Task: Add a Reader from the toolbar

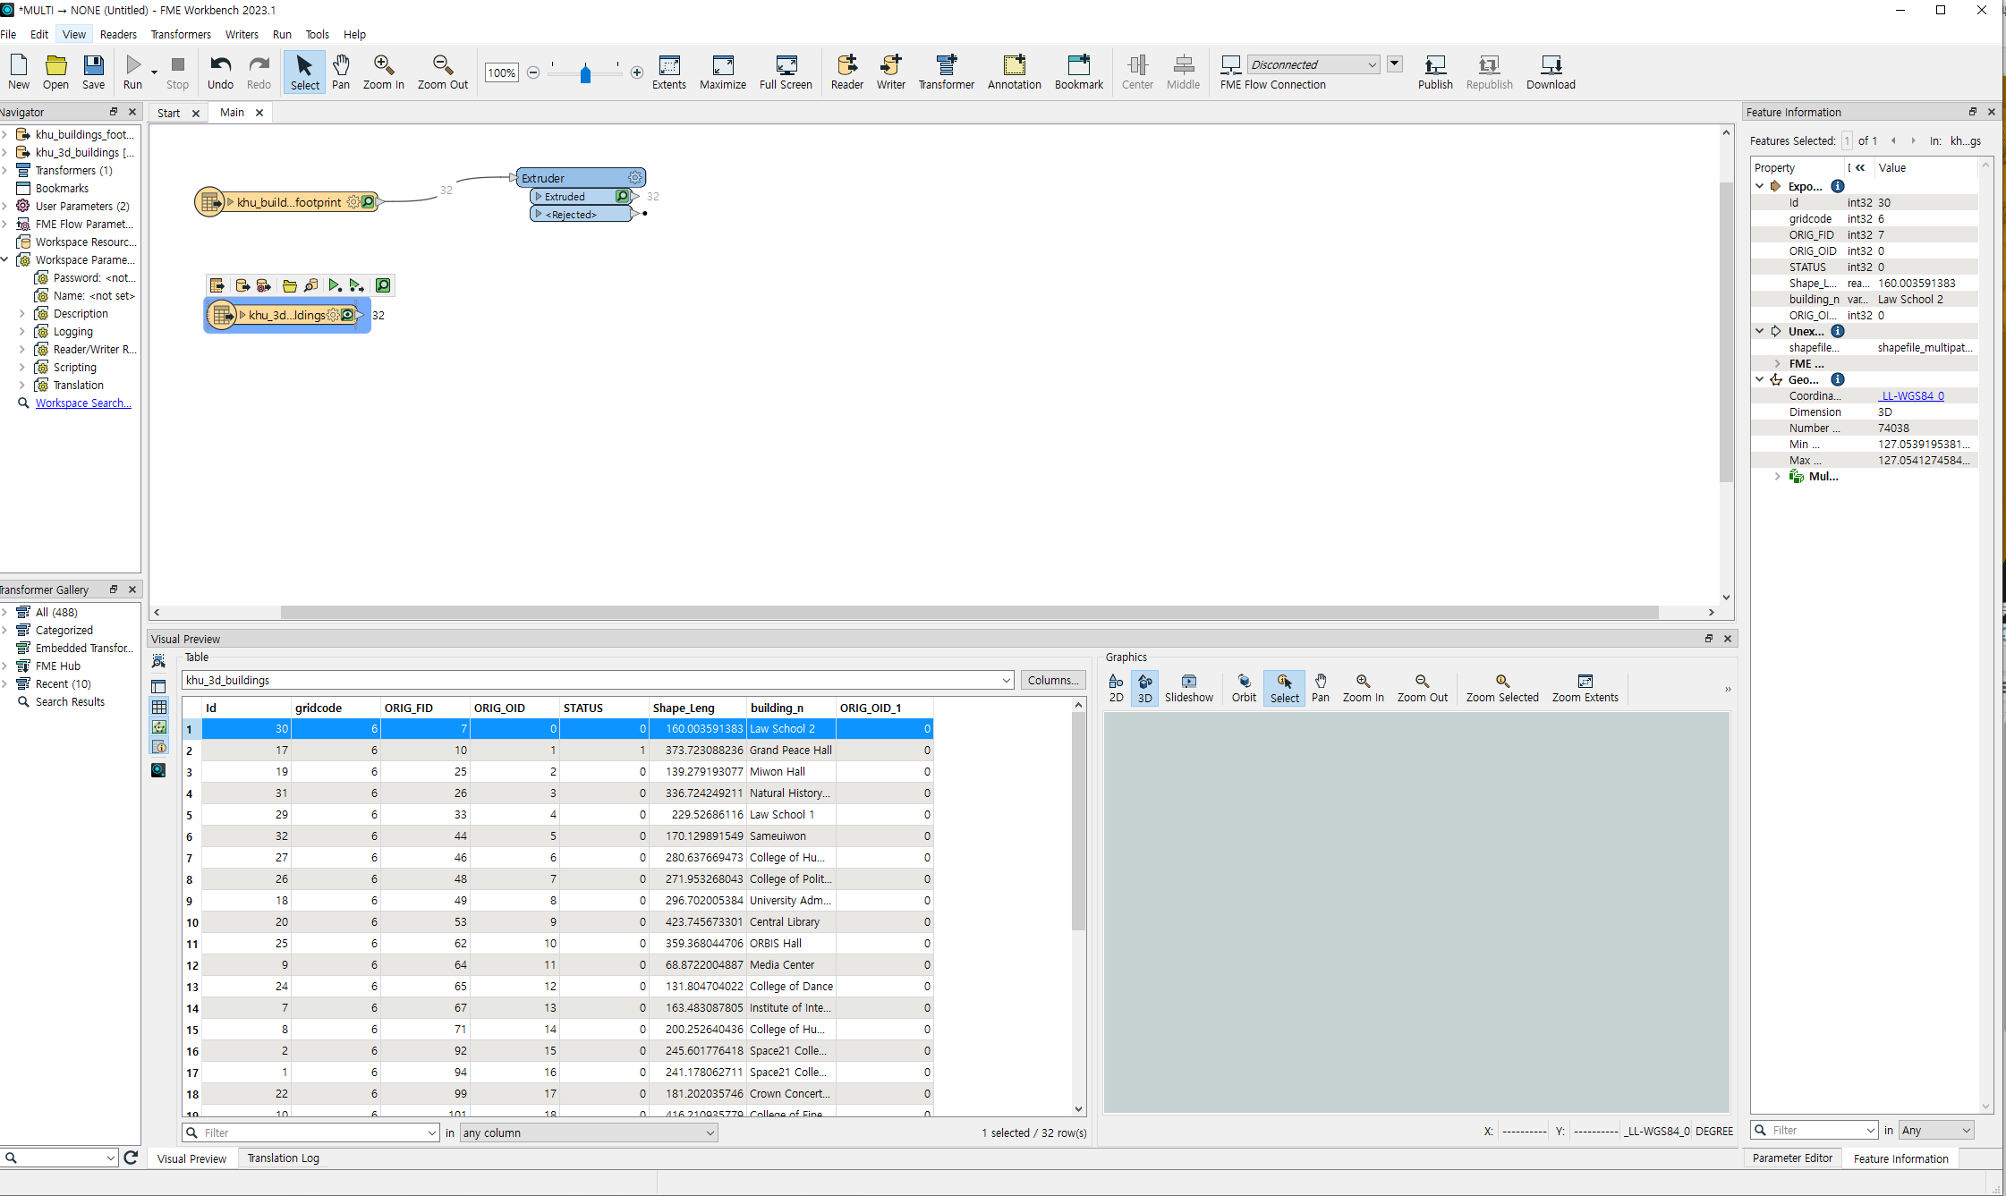Action: tap(846, 72)
